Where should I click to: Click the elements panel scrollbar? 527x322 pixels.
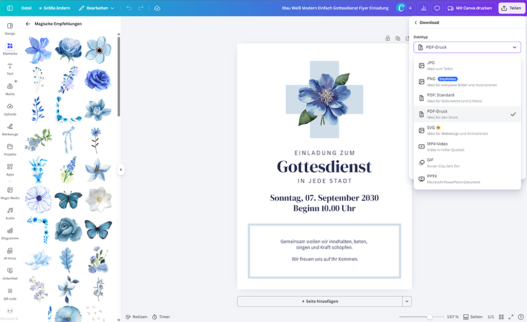pos(119,77)
